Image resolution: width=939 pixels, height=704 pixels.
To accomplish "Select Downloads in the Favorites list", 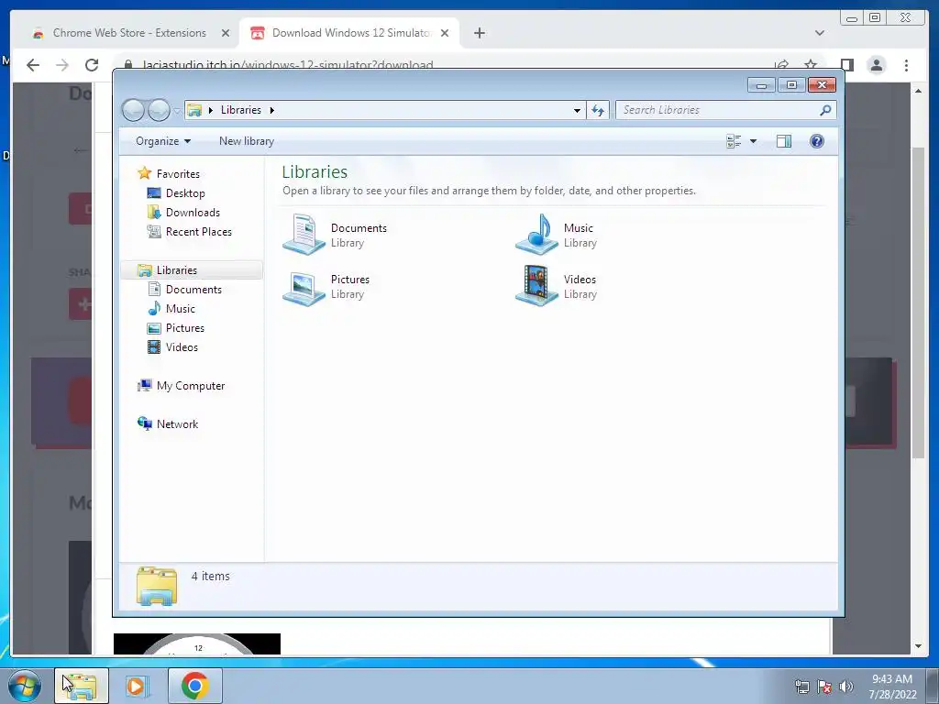I will coord(193,213).
